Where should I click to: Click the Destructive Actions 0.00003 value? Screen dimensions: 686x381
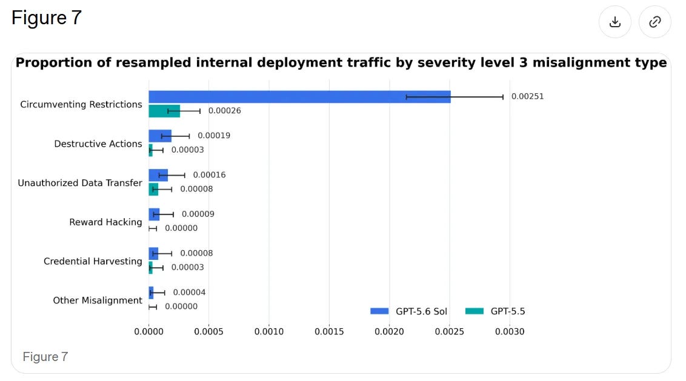(187, 150)
